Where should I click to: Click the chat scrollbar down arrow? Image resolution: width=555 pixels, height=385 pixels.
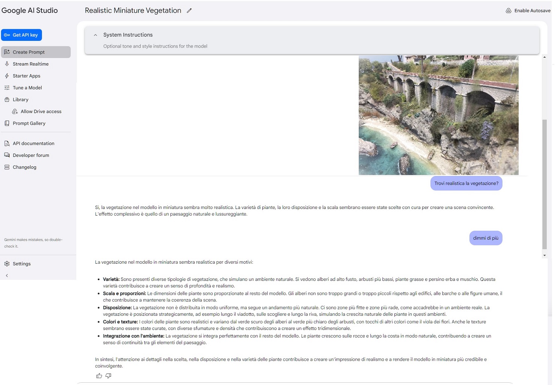pos(544,255)
